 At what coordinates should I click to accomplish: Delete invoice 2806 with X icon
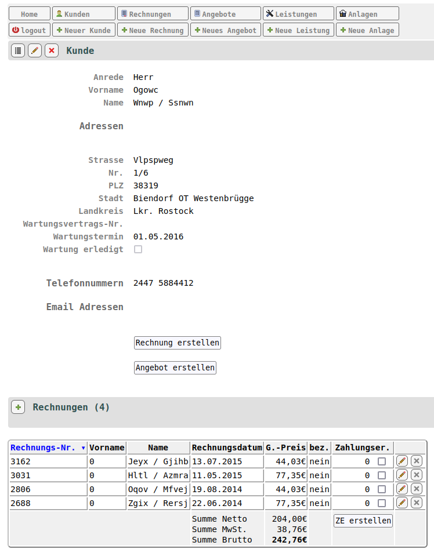point(417,489)
